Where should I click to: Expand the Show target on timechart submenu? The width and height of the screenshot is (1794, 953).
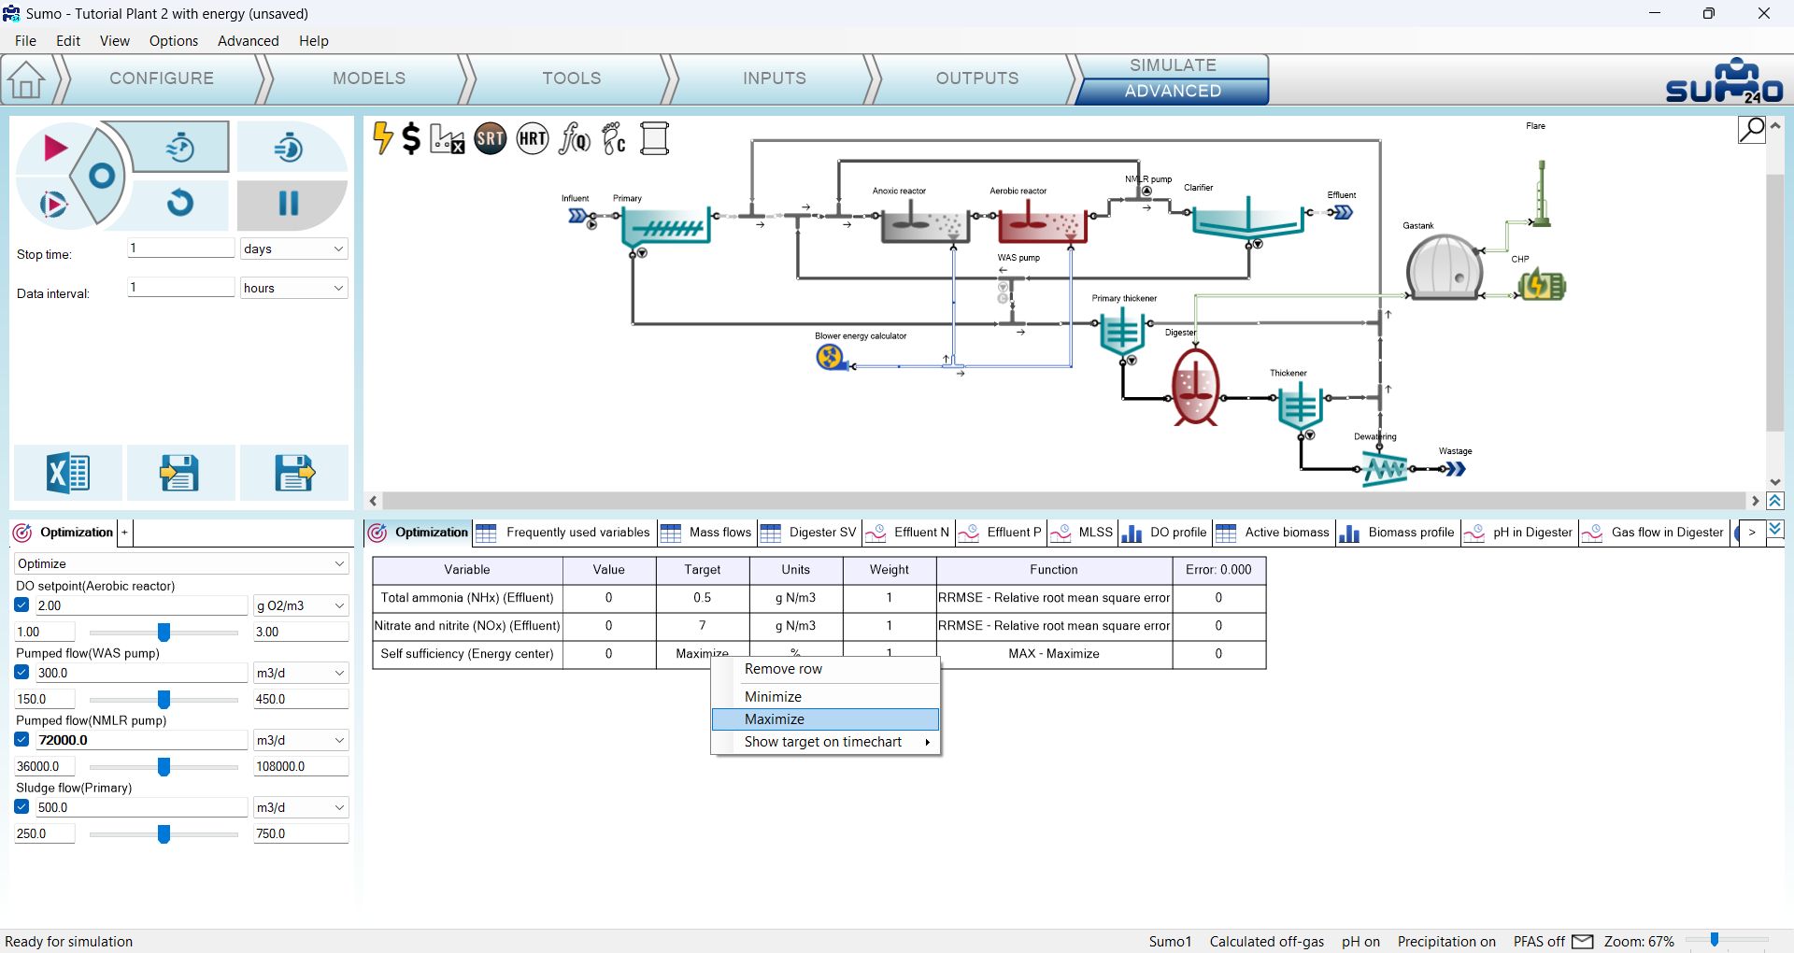click(x=825, y=742)
